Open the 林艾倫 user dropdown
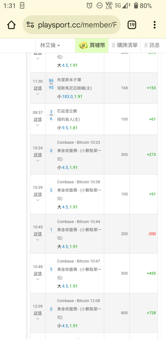The height and width of the screenshot is (339, 166). point(50,45)
